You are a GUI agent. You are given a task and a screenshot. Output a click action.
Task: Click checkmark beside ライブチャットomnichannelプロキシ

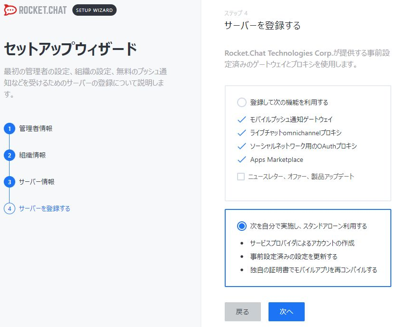pos(242,133)
